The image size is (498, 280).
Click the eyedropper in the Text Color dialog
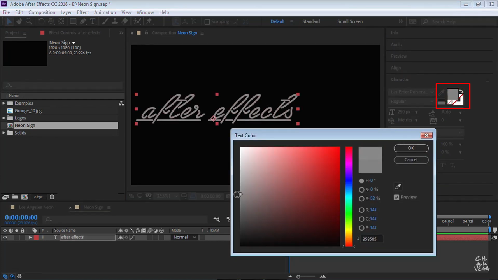coord(398,186)
